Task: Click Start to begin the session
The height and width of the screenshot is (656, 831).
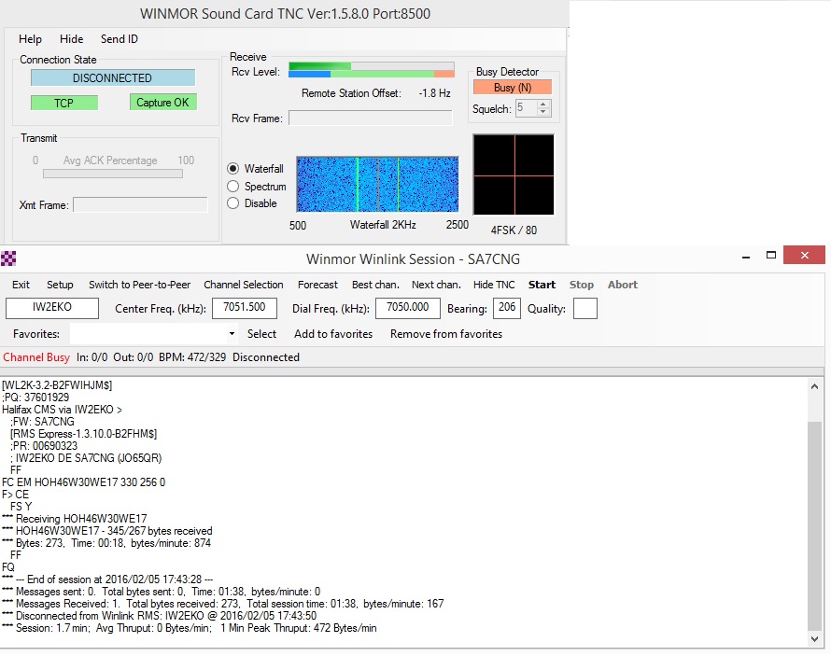Action: click(x=542, y=285)
